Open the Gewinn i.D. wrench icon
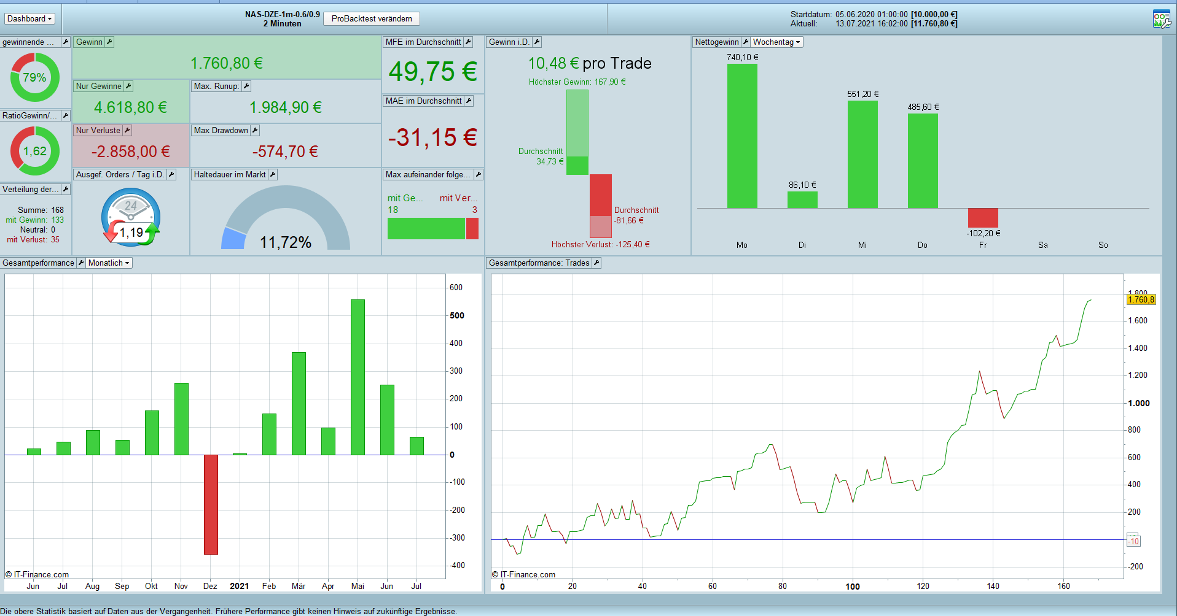The height and width of the screenshot is (616, 1177). point(537,42)
